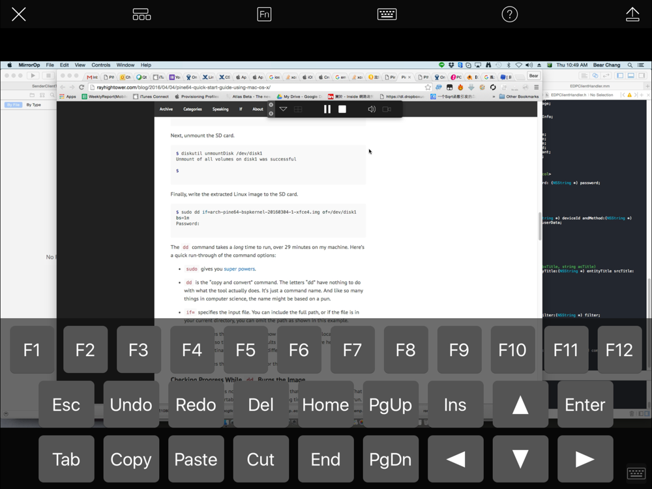Viewport: 652px width, 489px height.
Task: Expand the down-triangle menu in control bar
Action: [x=283, y=109]
